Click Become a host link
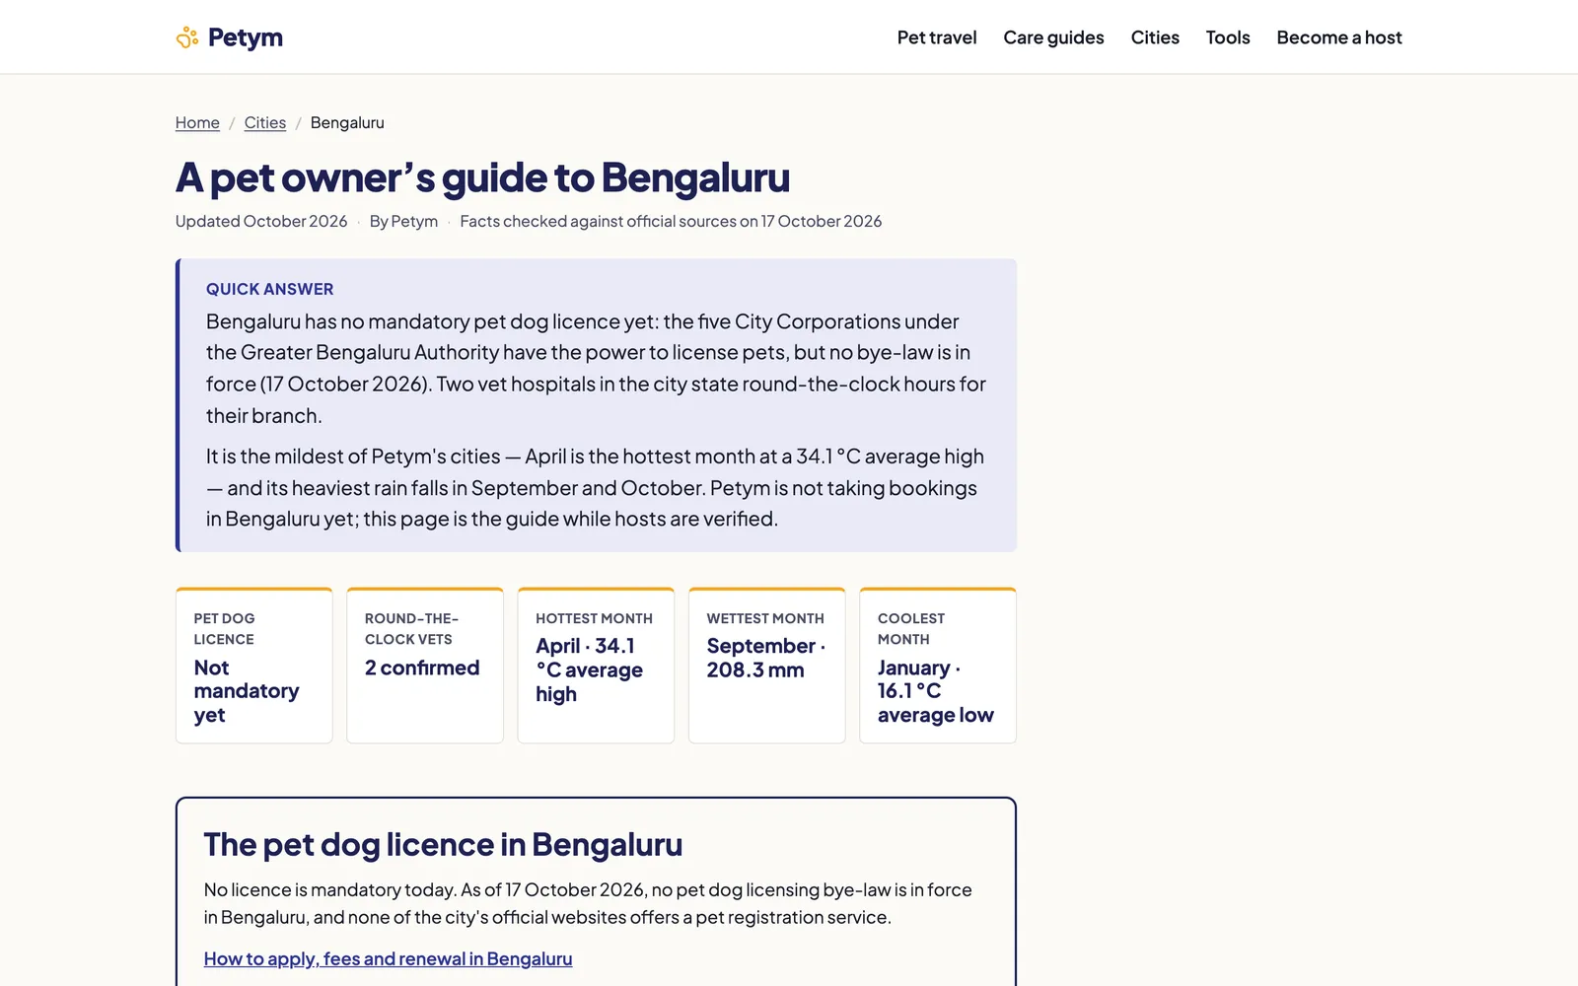This screenshot has width=1578, height=986. pyautogui.click(x=1339, y=37)
